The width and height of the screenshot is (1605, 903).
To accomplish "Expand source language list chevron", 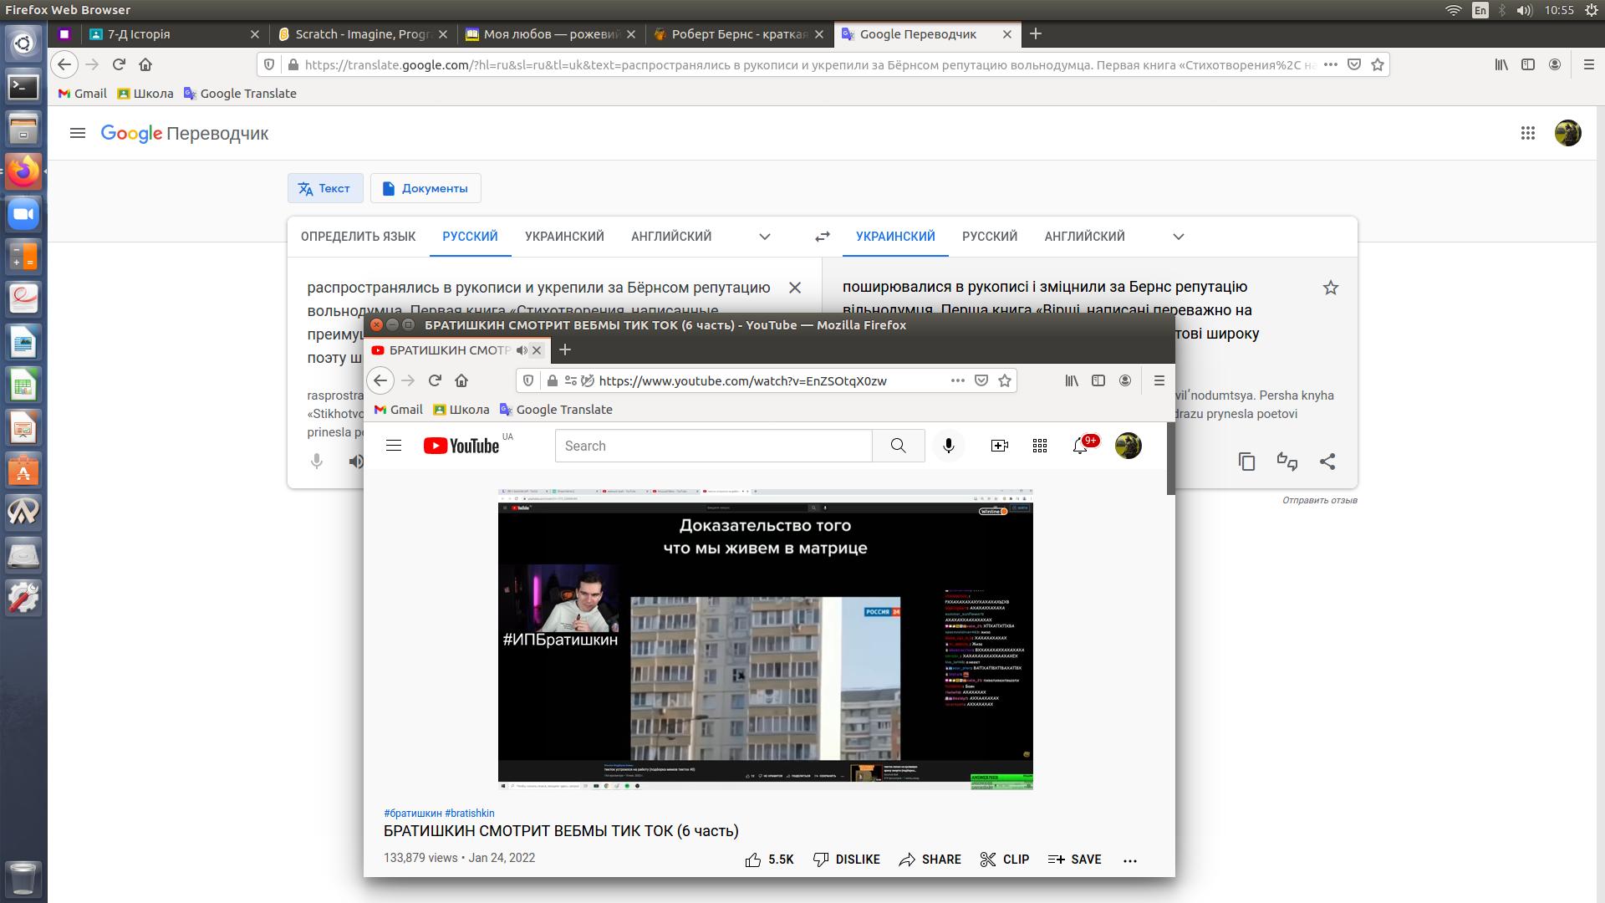I will (x=764, y=237).
